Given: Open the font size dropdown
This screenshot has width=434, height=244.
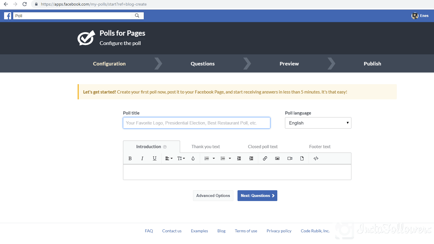Looking at the screenshot, I should 181,158.
